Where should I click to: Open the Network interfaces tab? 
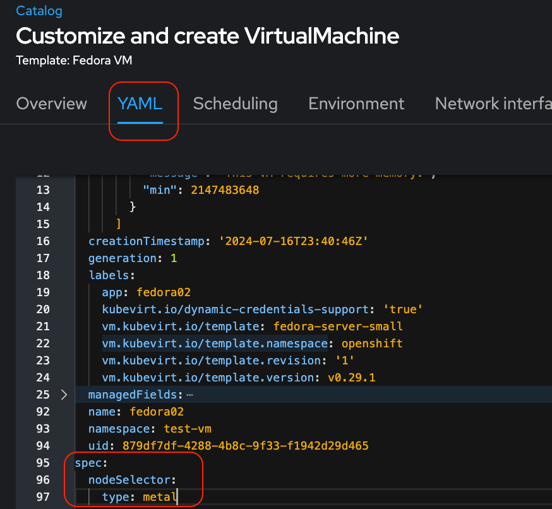(493, 104)
